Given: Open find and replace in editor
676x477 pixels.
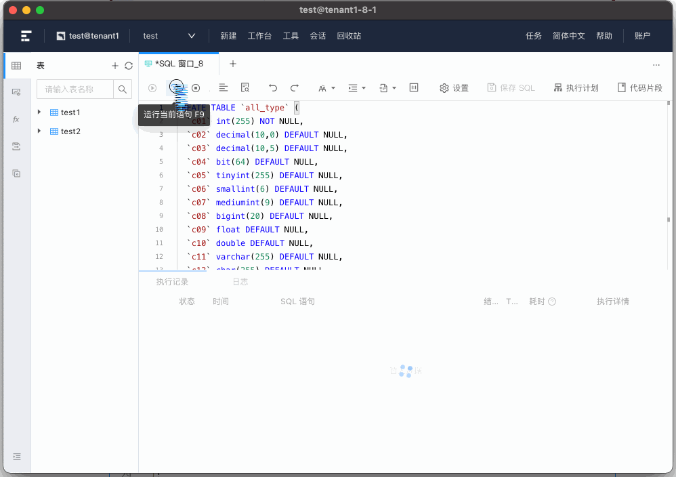Looking at the screenshot, I should pyautogui.click(x=245, y=88).
